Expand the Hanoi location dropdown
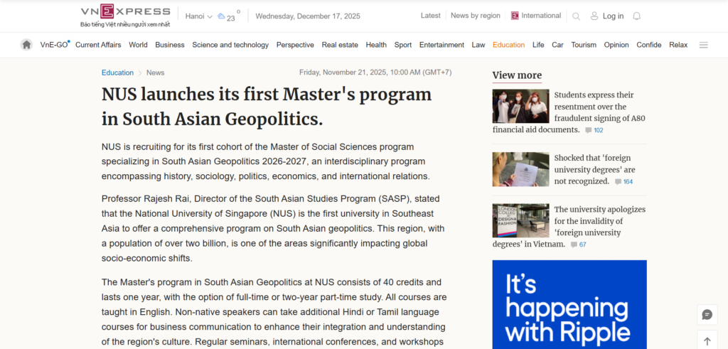728x349 pixels. pyautogui.click(x=198, y=16)
